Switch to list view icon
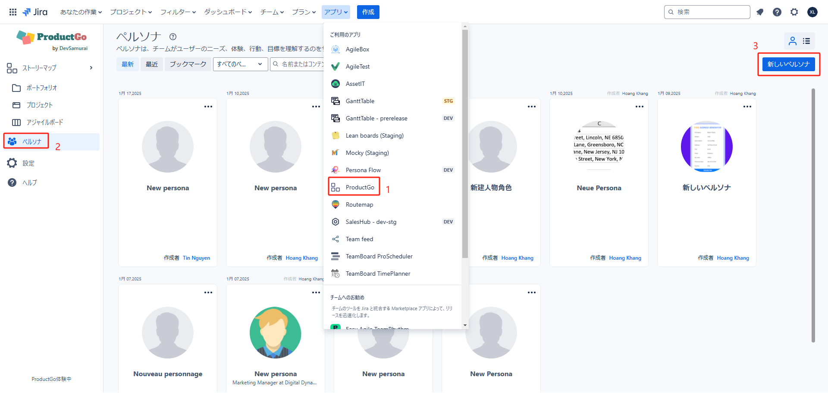The image size is (828, 393). click(806, 41)
